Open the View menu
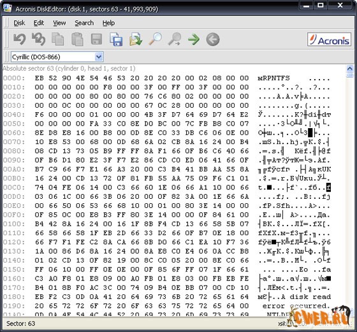357x332 pixels. (x=59, y=23)
